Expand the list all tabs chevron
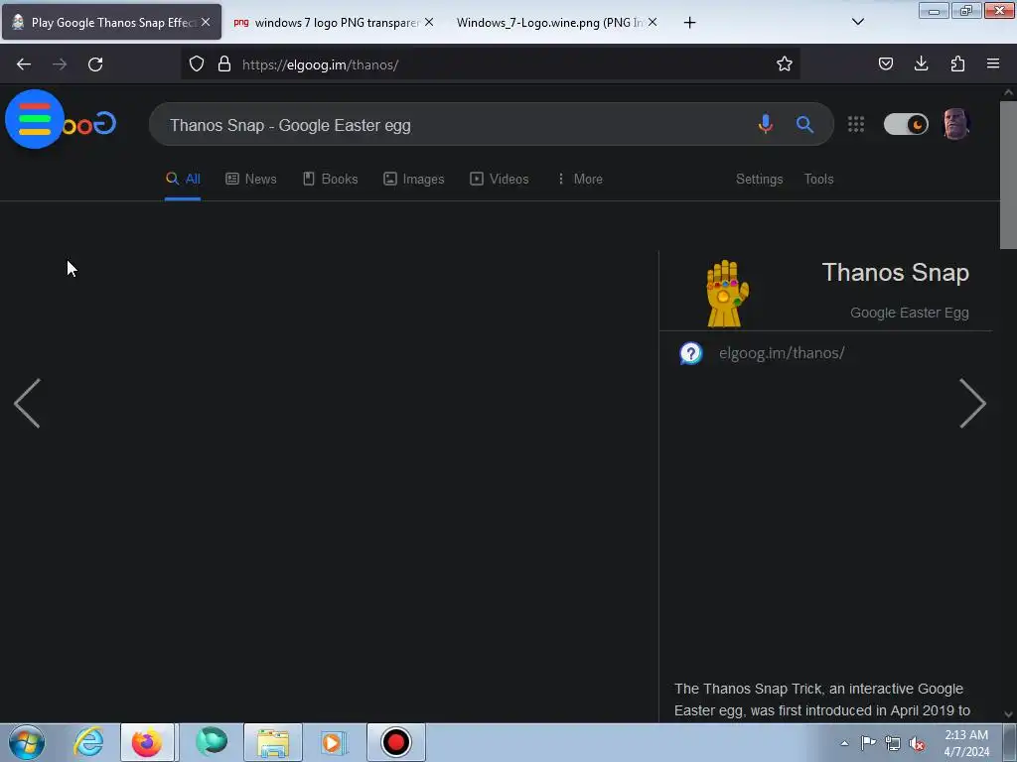 pos(857,22)
